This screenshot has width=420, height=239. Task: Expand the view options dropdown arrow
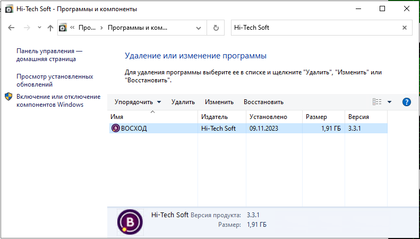coord(389,102)
